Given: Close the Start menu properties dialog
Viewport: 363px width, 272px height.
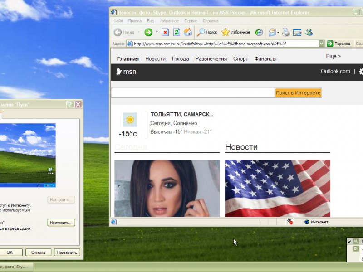Looking at the screenshot, I should click(78, 104).
